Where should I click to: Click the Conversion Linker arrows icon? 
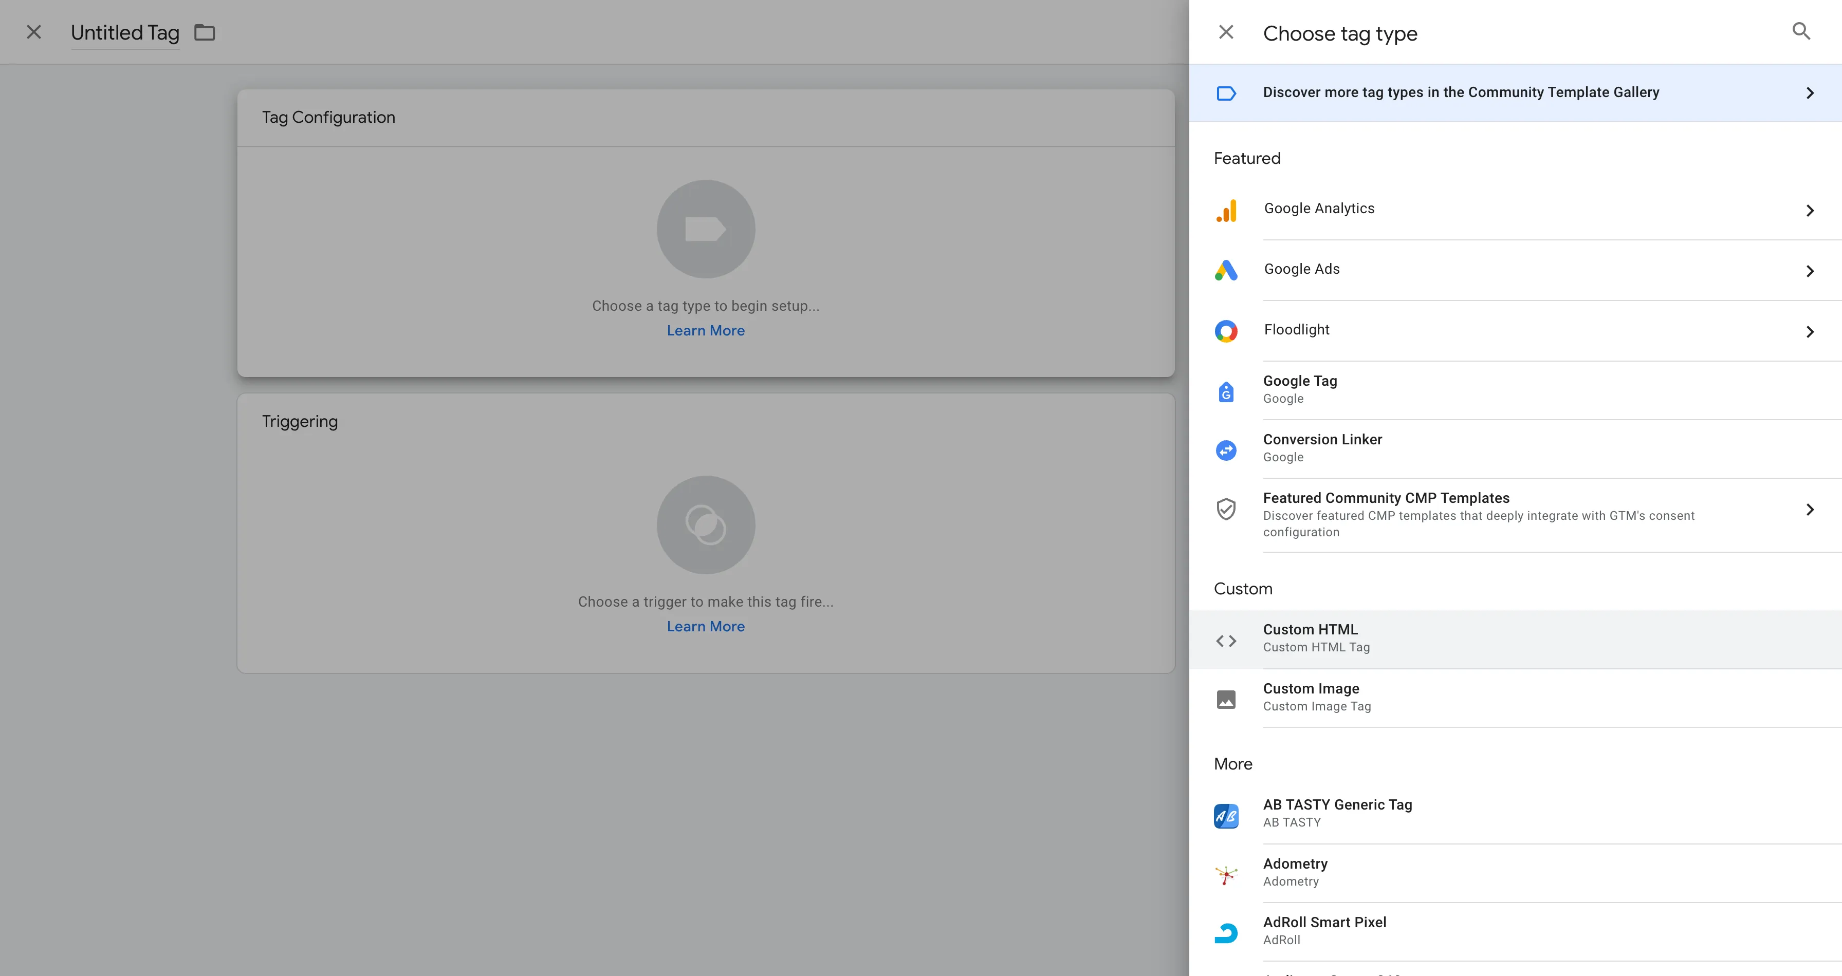pos(1226,450)
